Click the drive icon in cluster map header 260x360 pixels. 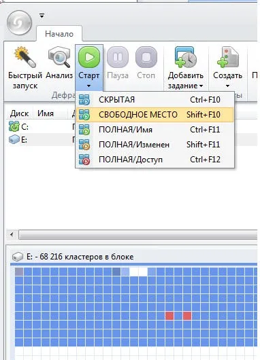click(x=17, y=257)
